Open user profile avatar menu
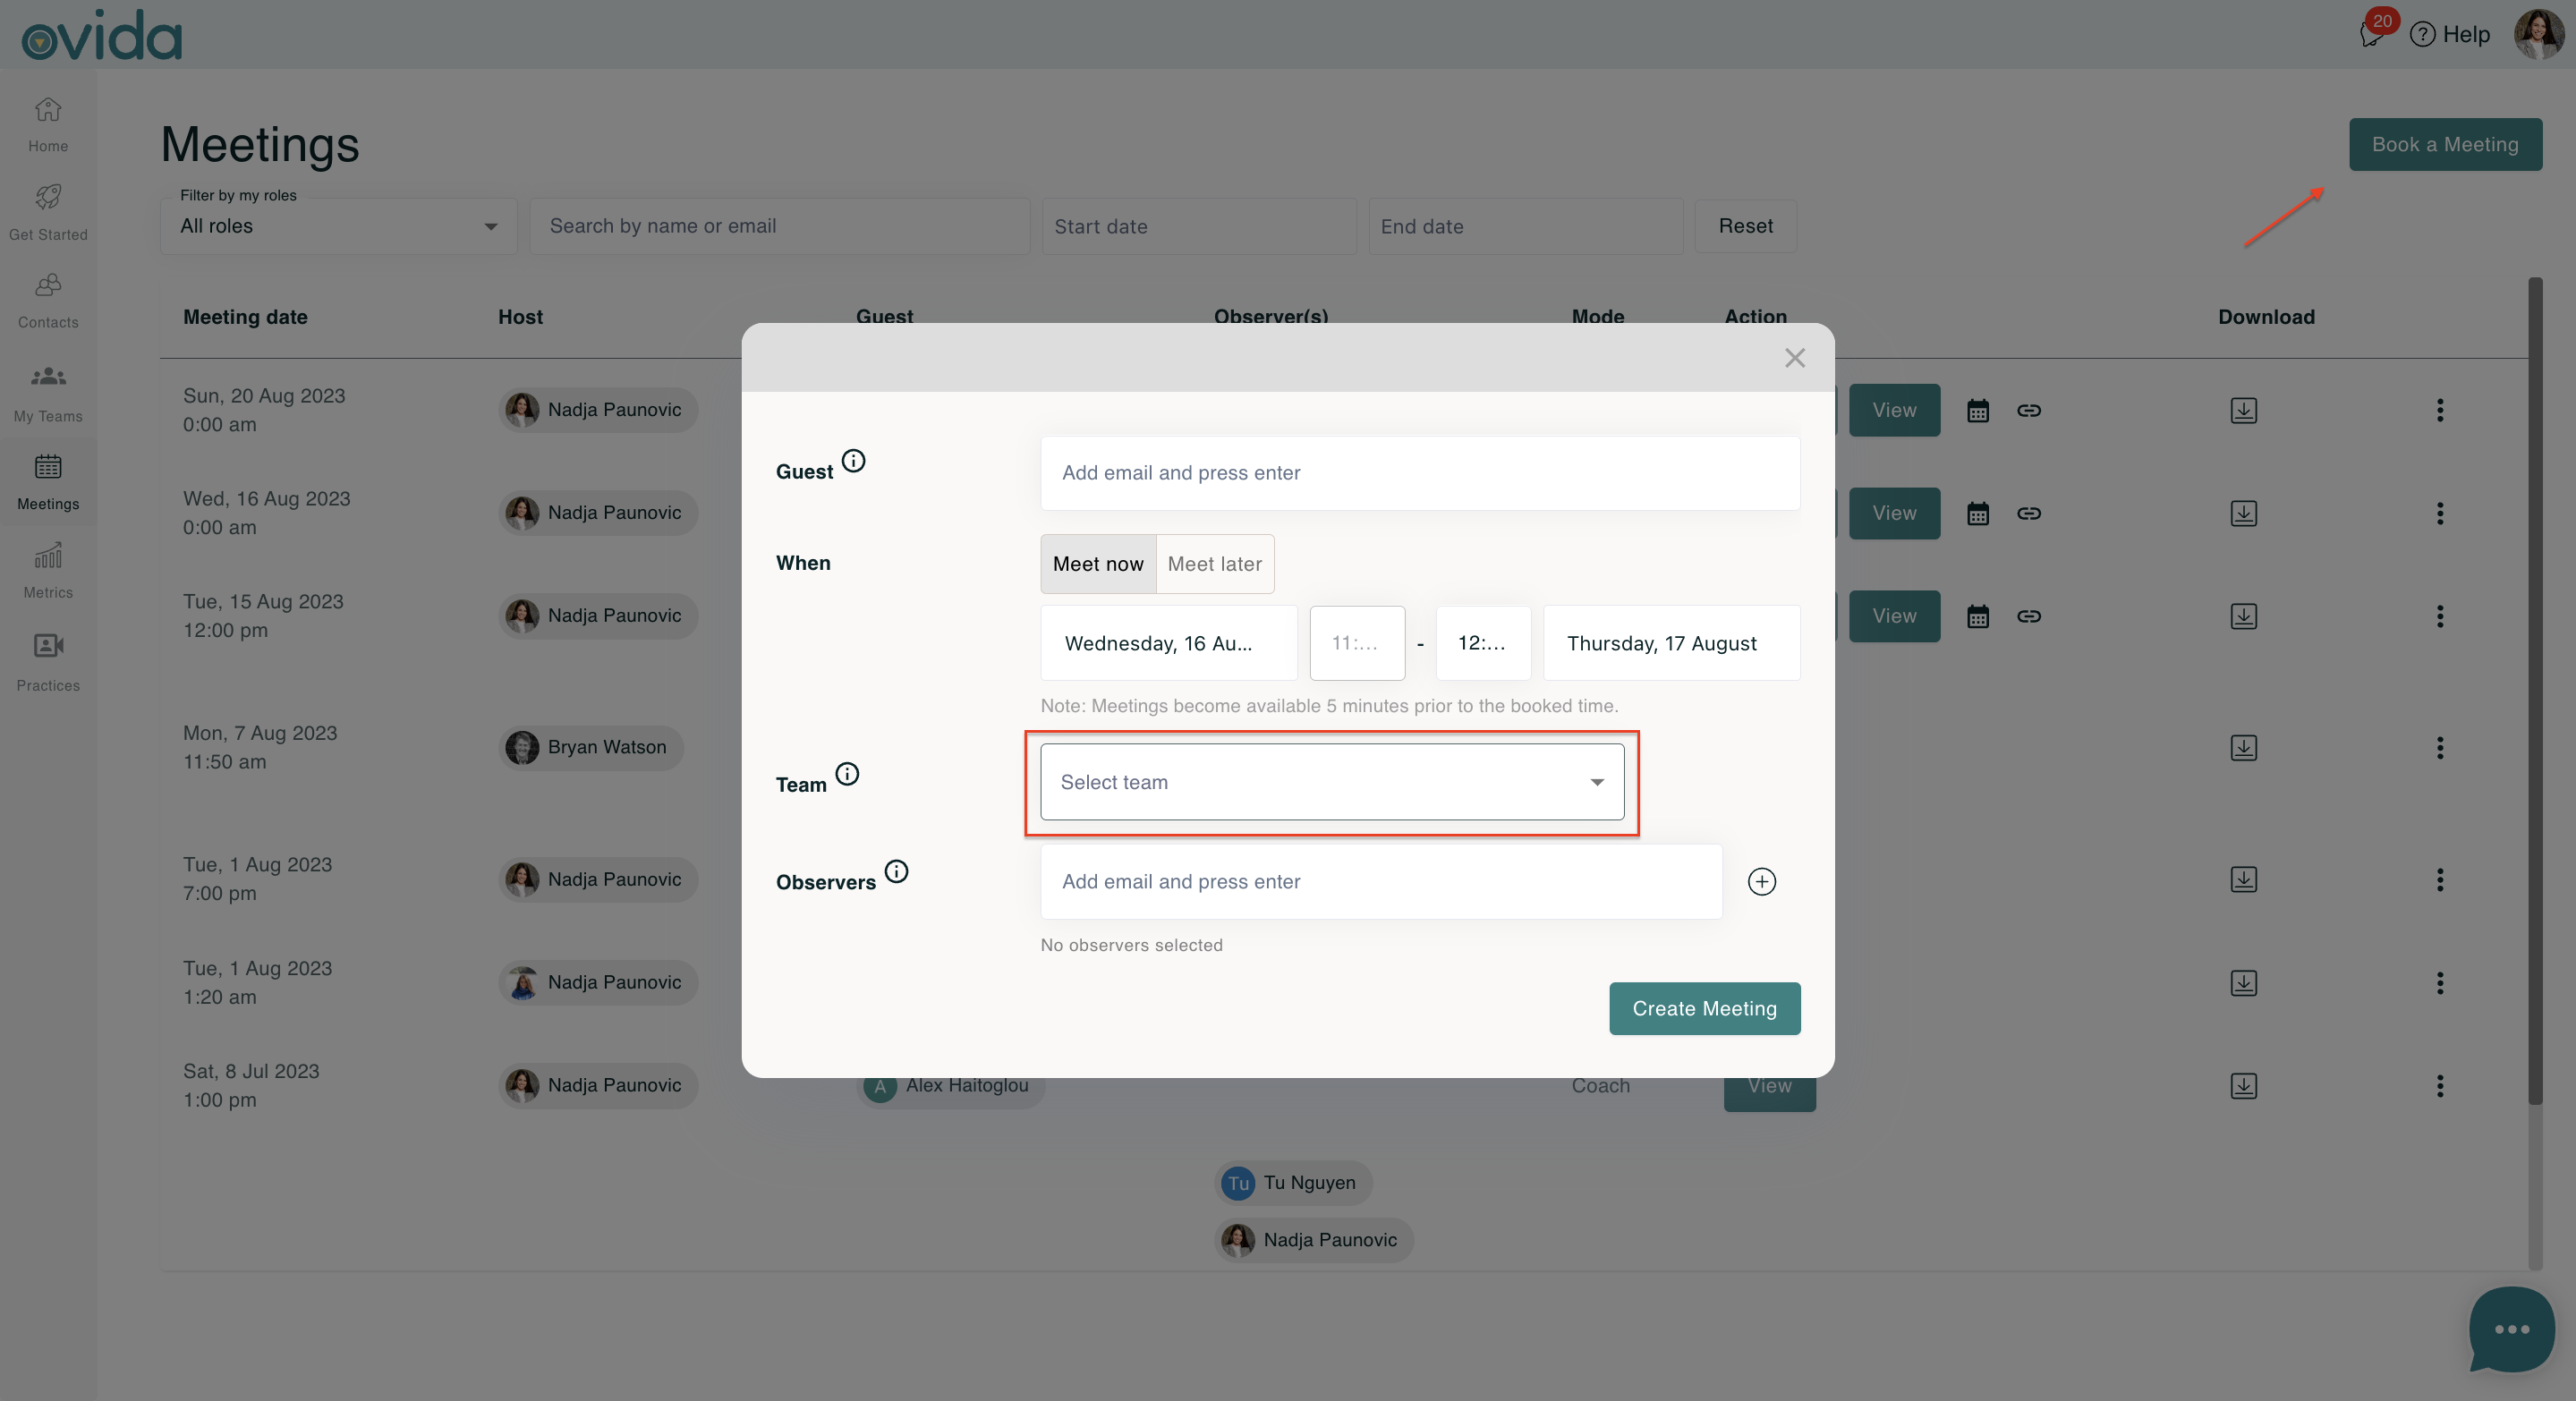 point(2538,35)
